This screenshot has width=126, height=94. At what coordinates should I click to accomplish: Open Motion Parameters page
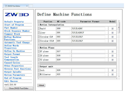(15, 75)
